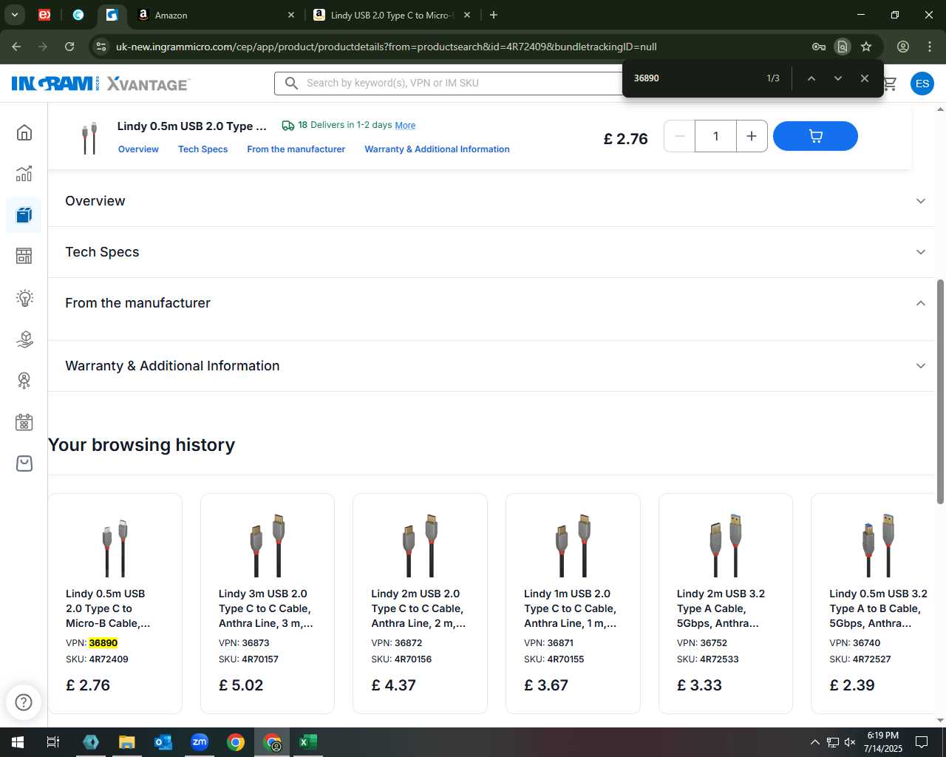Switch to Lindy USB 2.0 Type C tab
946x757 pixels.
point(392,15)
